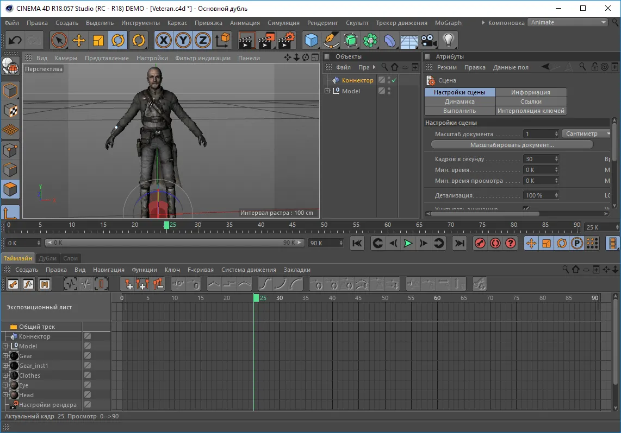
Task: Click Масштабировать документ button
Action: (x=512, y=145)
